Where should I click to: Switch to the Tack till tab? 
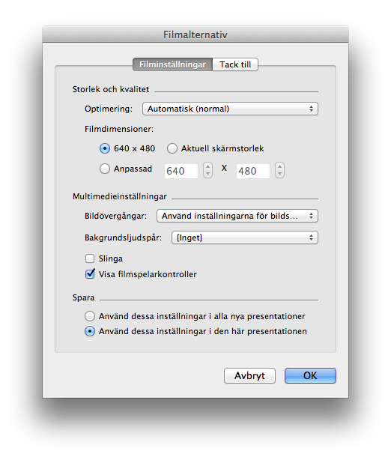click(x=235, y=64)
